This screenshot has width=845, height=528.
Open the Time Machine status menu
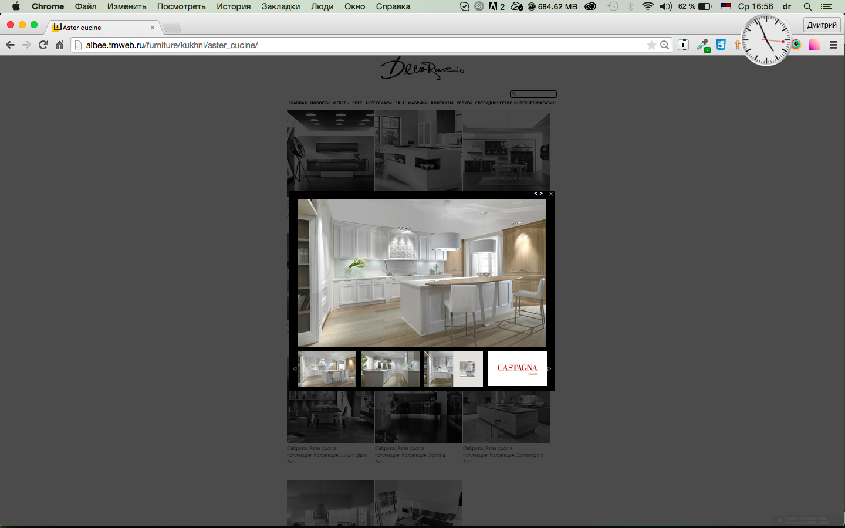click(x=613, y=6)
